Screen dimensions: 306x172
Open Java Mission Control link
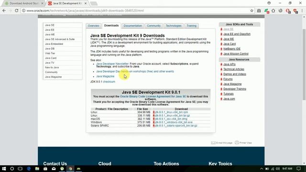236,54
